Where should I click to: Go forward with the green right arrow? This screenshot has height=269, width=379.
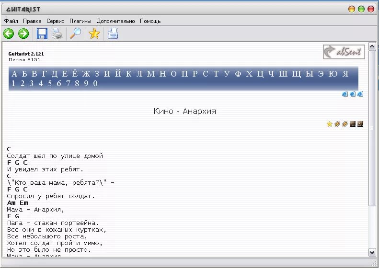pos(23,34)
